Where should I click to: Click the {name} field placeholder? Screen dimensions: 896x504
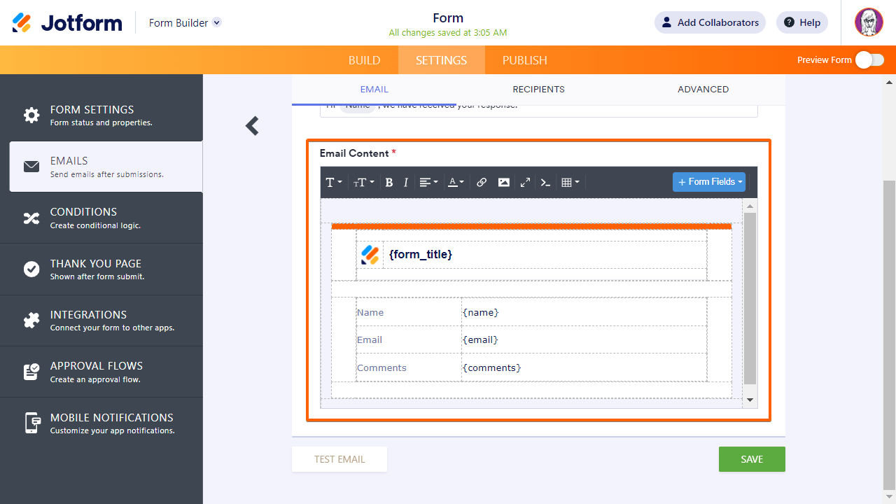point(481,312)
